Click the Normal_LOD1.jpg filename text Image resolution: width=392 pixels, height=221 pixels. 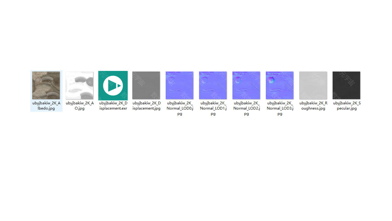point(213,108)
